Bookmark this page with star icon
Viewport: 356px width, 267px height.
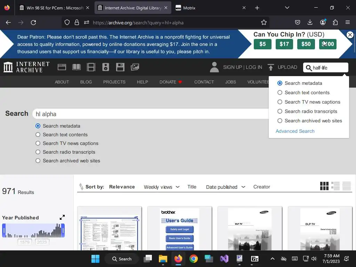(x=264, y=23)
